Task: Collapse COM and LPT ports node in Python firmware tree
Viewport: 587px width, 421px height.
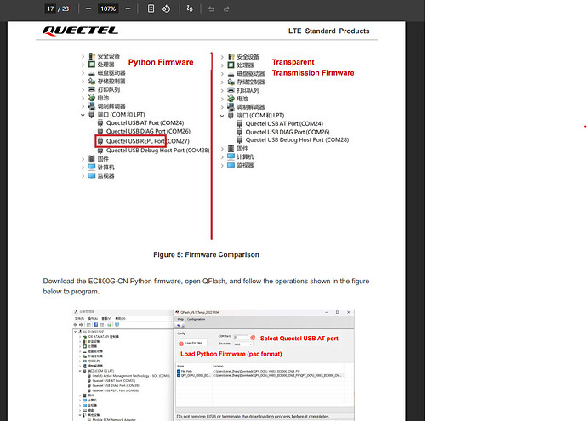Action: pyautogui.click(x=83, y=115)
